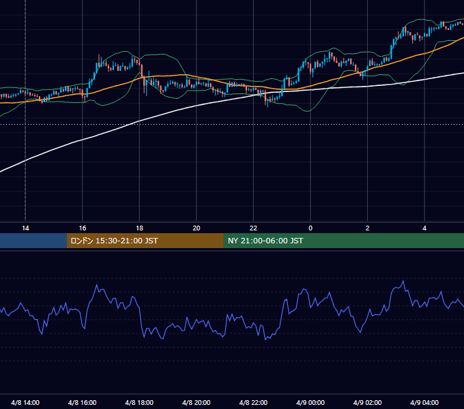This screenshot has height=409, width=464.
Task: Click the blue session bar before London
Action: coord(33,241)
